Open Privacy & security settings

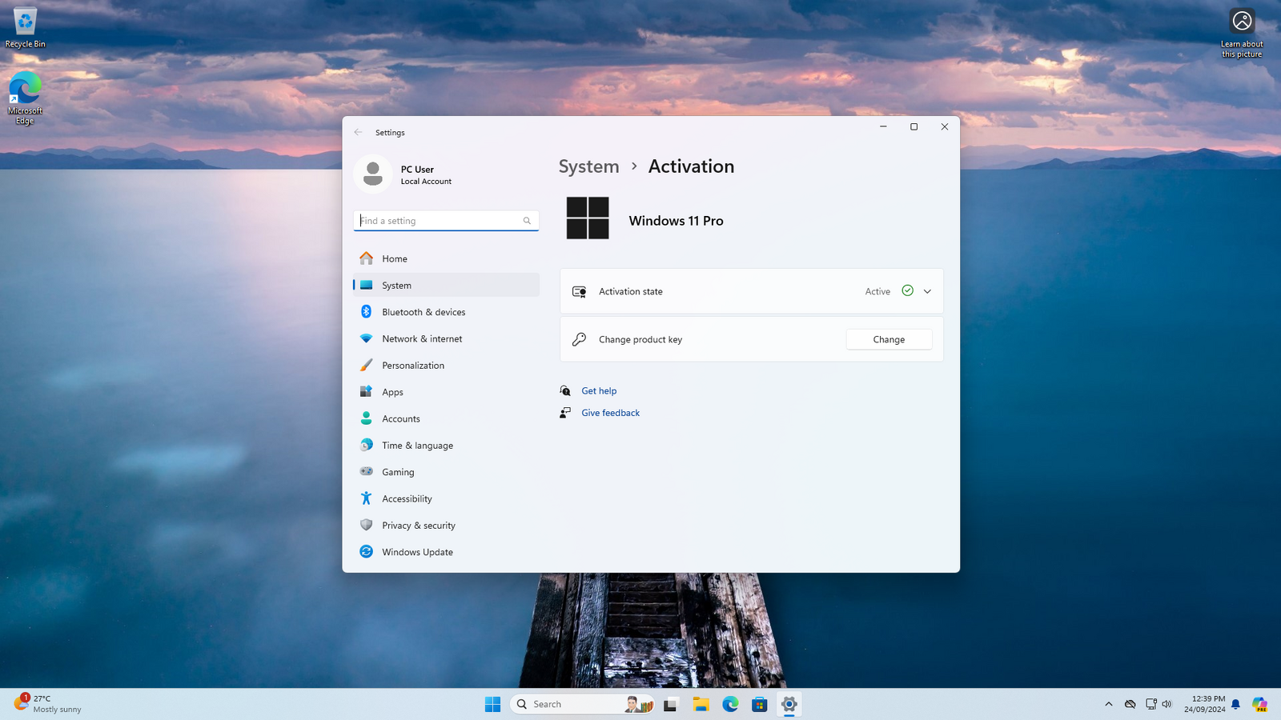point(446,525)
